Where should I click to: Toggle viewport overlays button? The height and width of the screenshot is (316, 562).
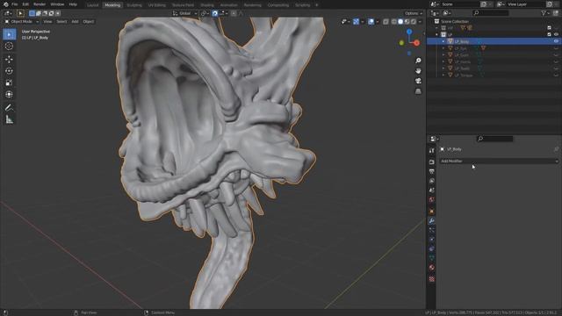tap(371, 22)
